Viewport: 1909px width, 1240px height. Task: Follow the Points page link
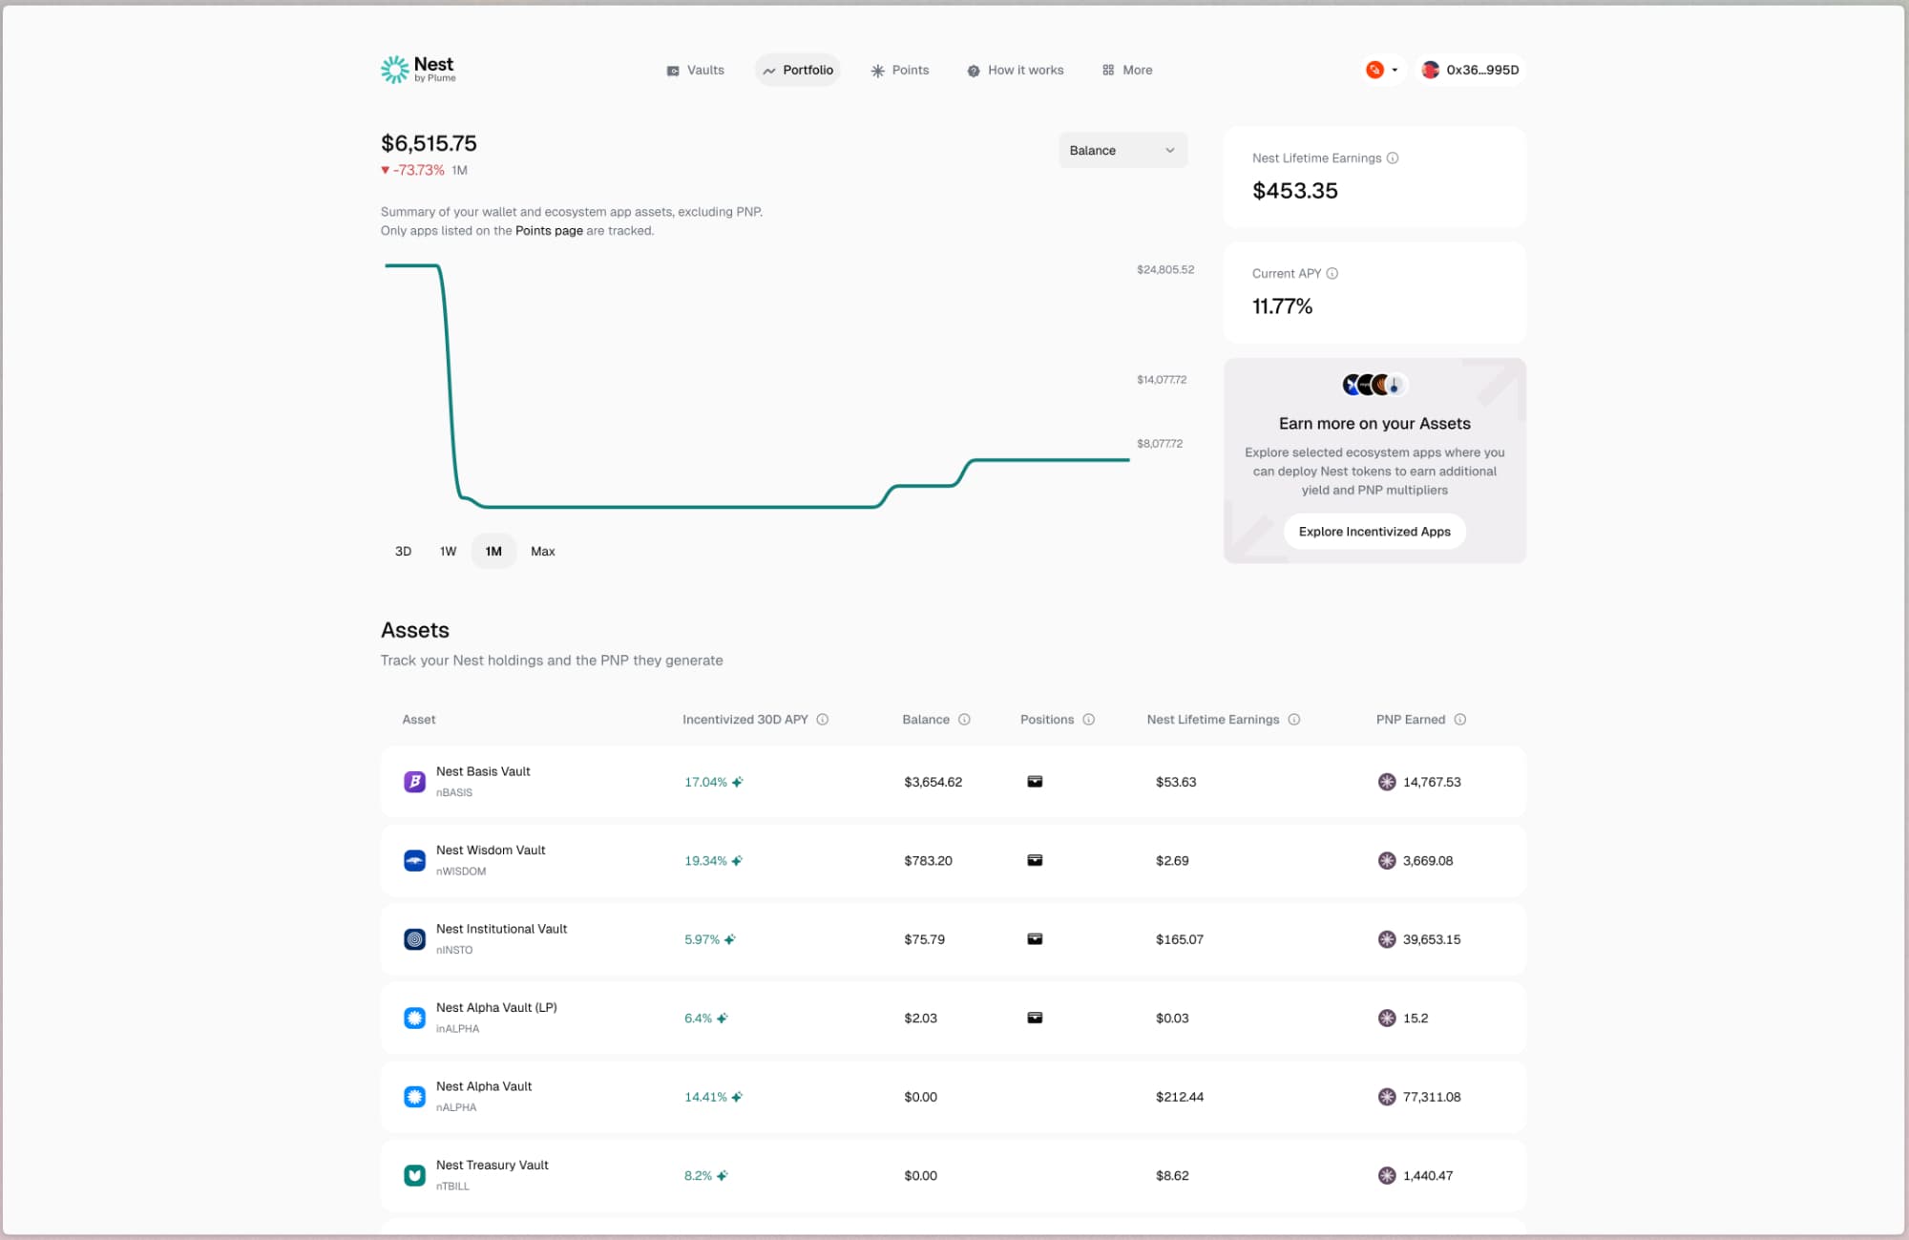point(549,231)
